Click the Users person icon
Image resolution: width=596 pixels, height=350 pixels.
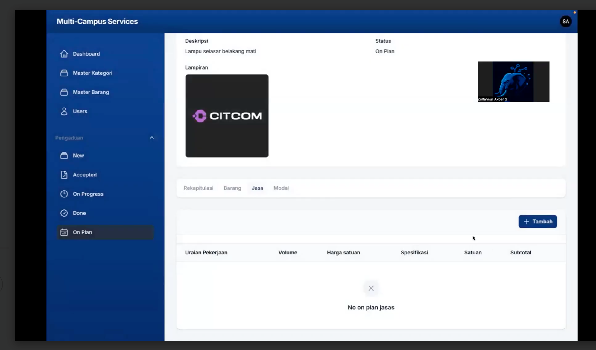pyautogui.click(x=64, y=111)
